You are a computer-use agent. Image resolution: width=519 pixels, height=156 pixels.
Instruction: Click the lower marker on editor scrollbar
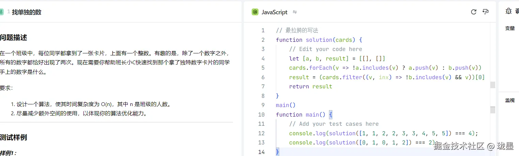click(x=492, y=110)
